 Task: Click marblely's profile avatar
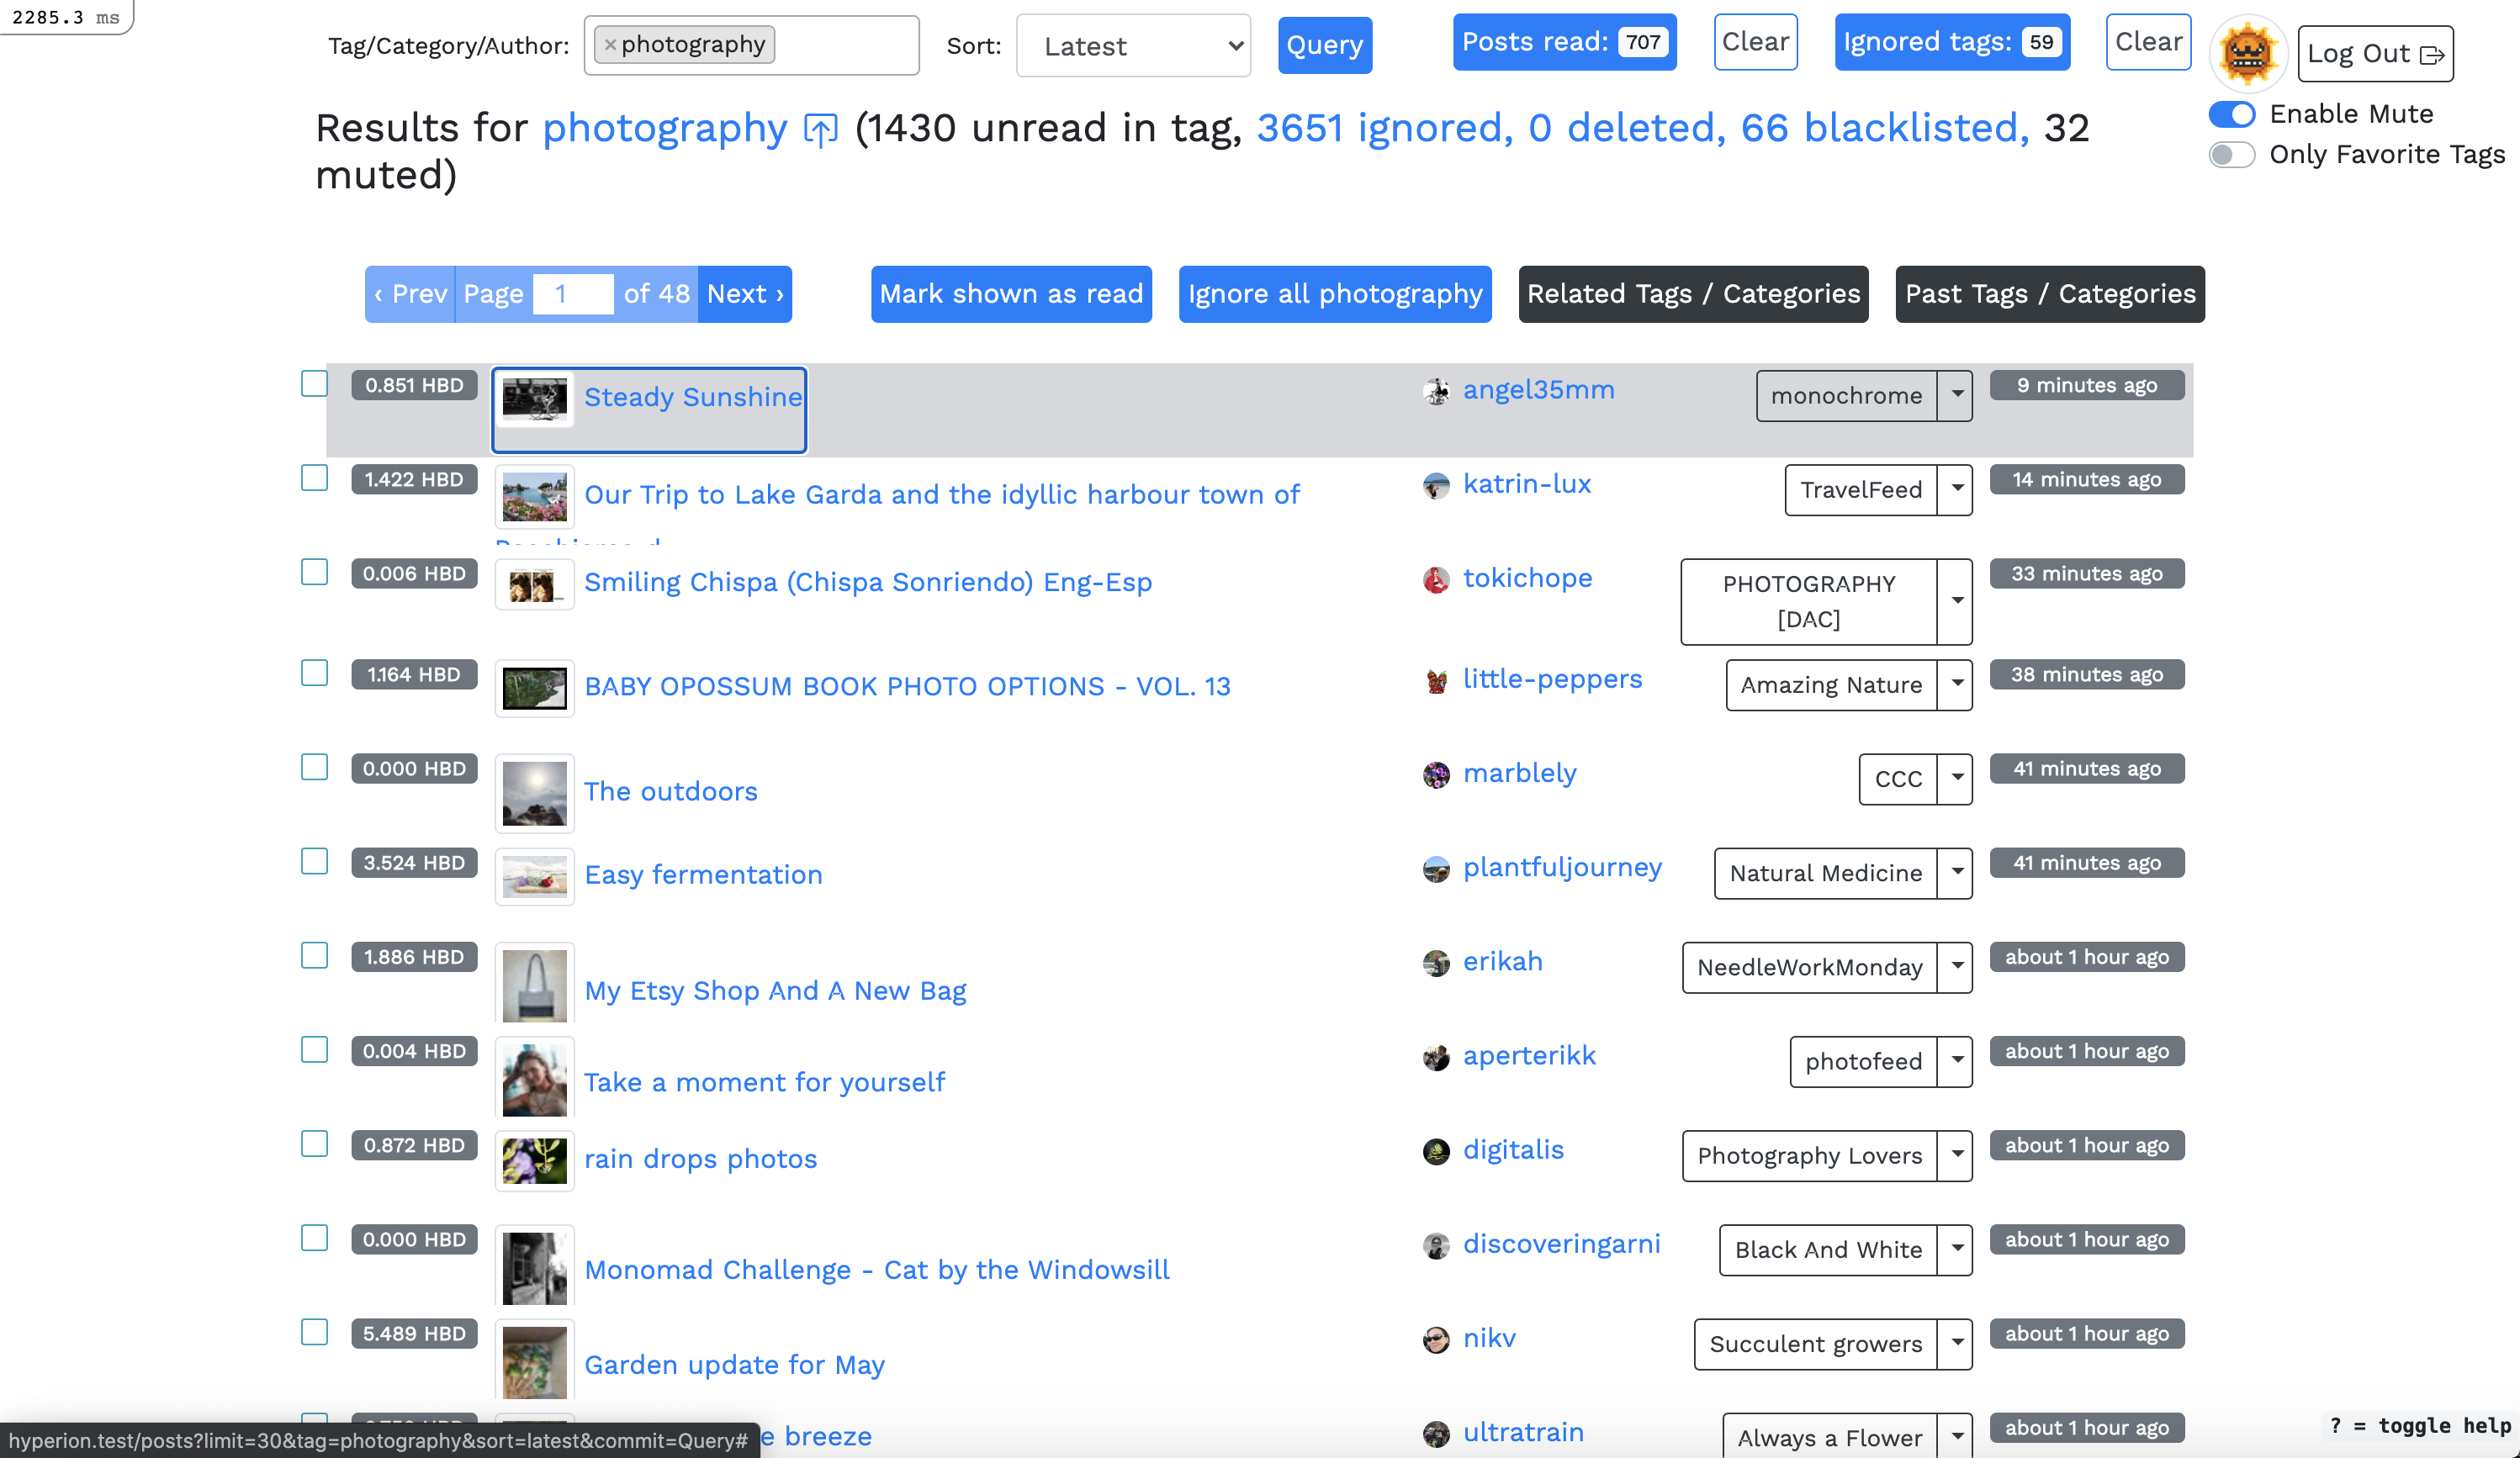(1436, 774)
